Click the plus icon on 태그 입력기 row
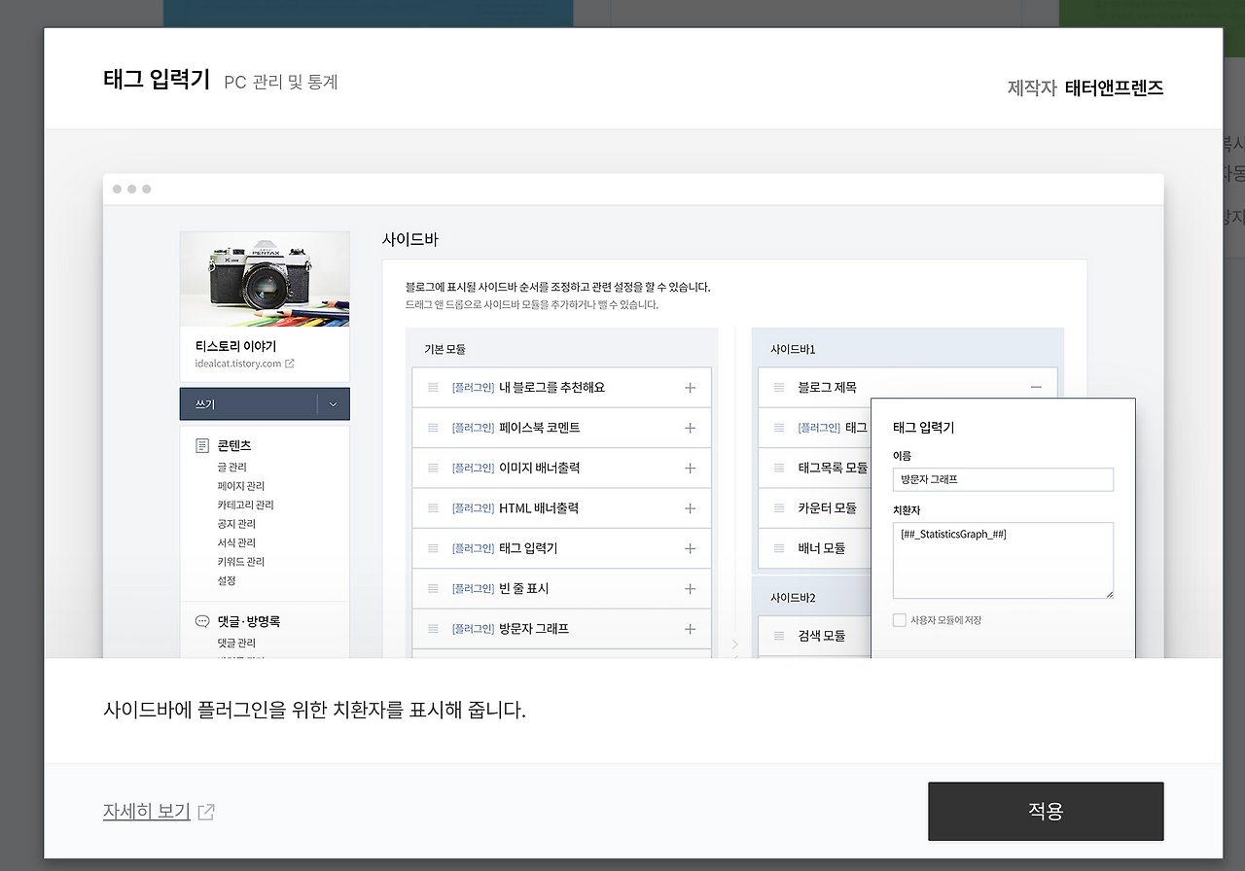Screen dimensions: 1245x871 [690, 548]
